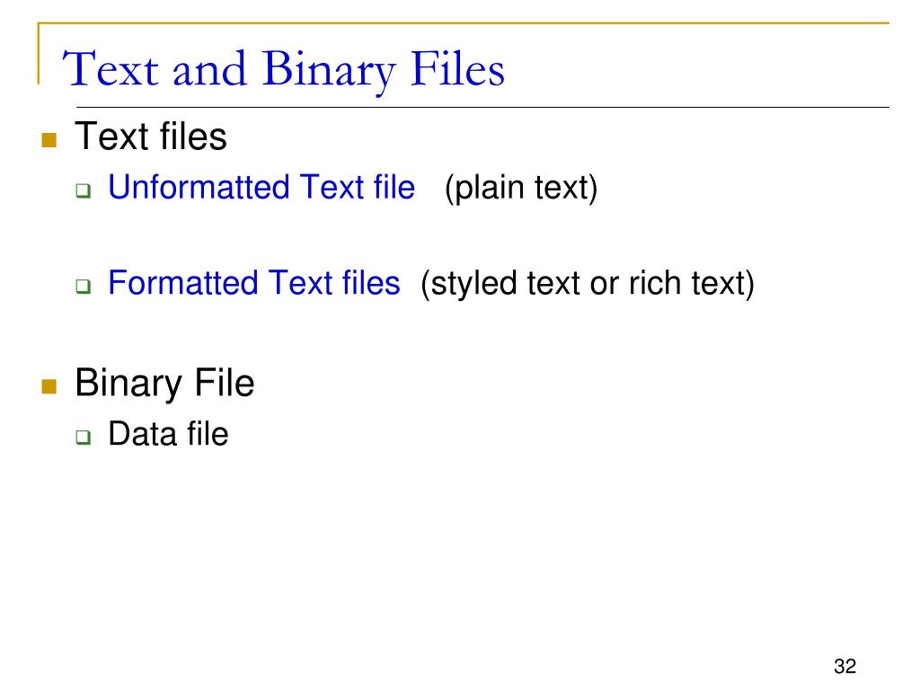
Task: Open the blue "Unformatted Text file" text
Action: point(261,187)
